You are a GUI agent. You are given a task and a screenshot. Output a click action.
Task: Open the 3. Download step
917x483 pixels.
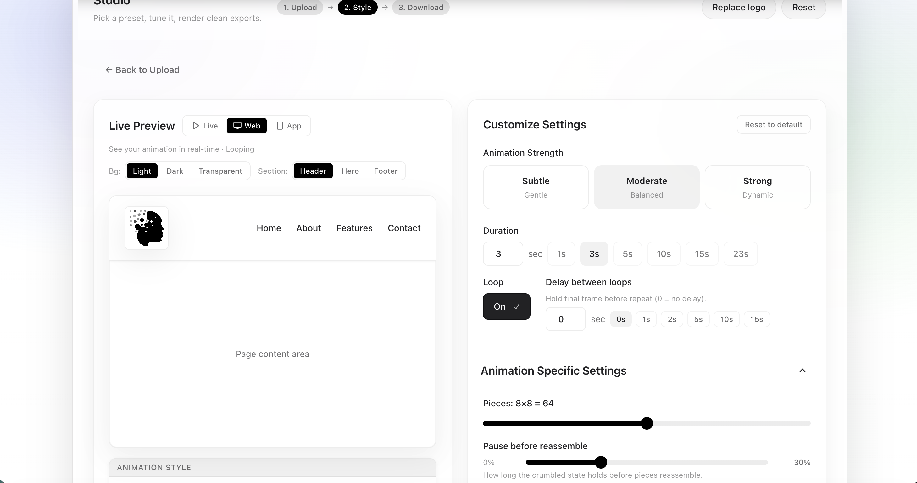pos(420,7)
